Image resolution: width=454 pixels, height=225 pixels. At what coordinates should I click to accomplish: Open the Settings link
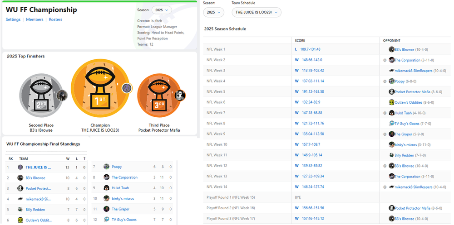13,19
